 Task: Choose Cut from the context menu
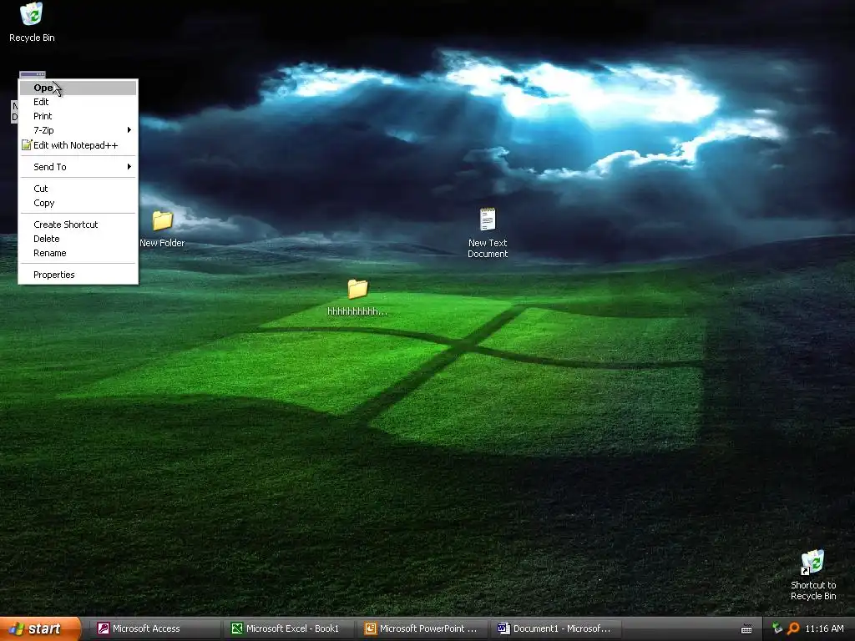(78, 189)
